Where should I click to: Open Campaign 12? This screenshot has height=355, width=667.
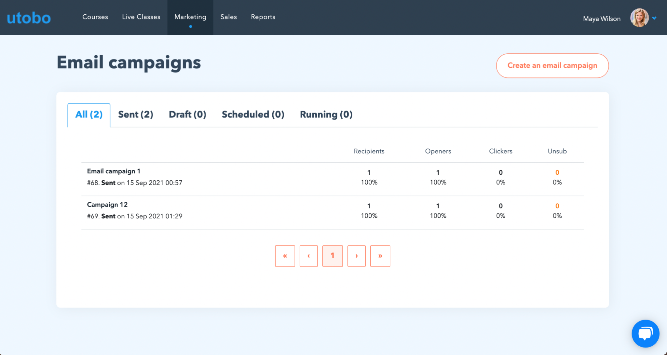(107, 205)
